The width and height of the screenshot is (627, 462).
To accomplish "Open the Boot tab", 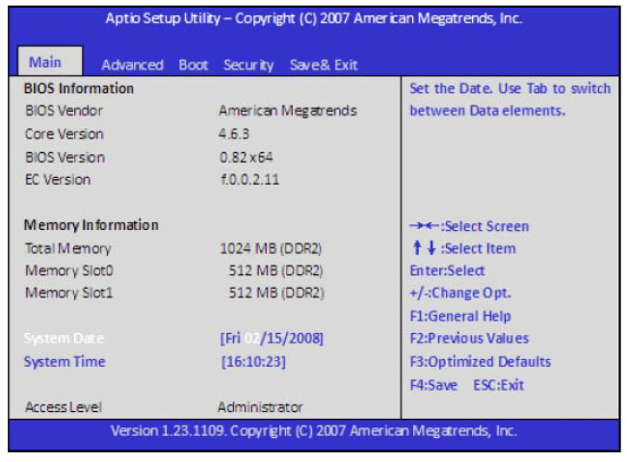I will click(194, 64).
